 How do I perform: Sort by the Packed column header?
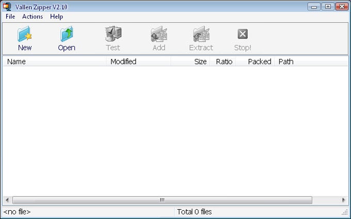pos(255,61)
